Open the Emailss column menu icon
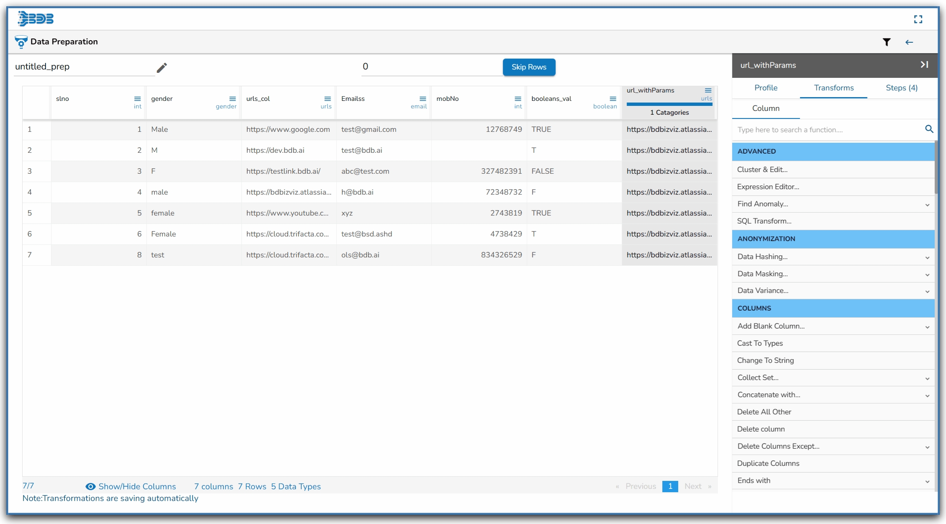 coord(423,99)
